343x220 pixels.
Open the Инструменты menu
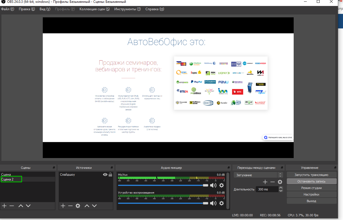127,9
